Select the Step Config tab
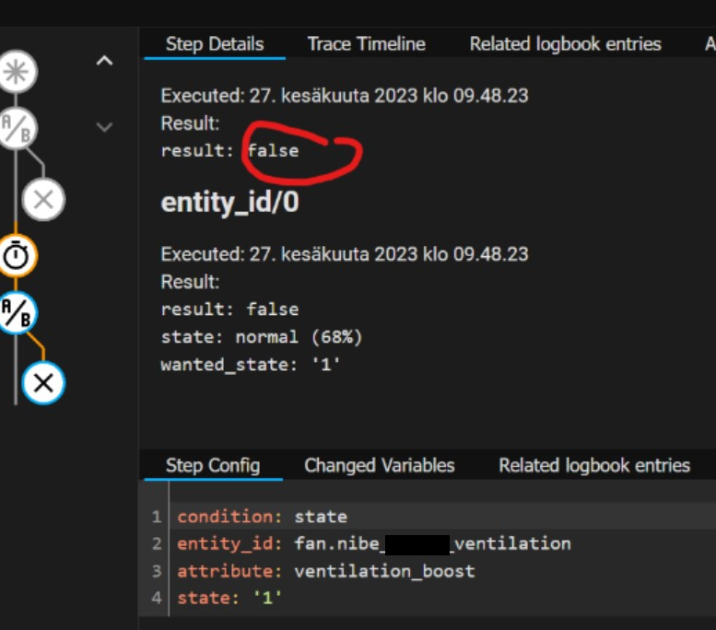Screen dimensions: 716x630 click(x=212, y=465)
